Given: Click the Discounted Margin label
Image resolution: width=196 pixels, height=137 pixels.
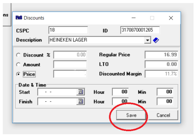Looking at the screenshot, I should click(120, 74).
